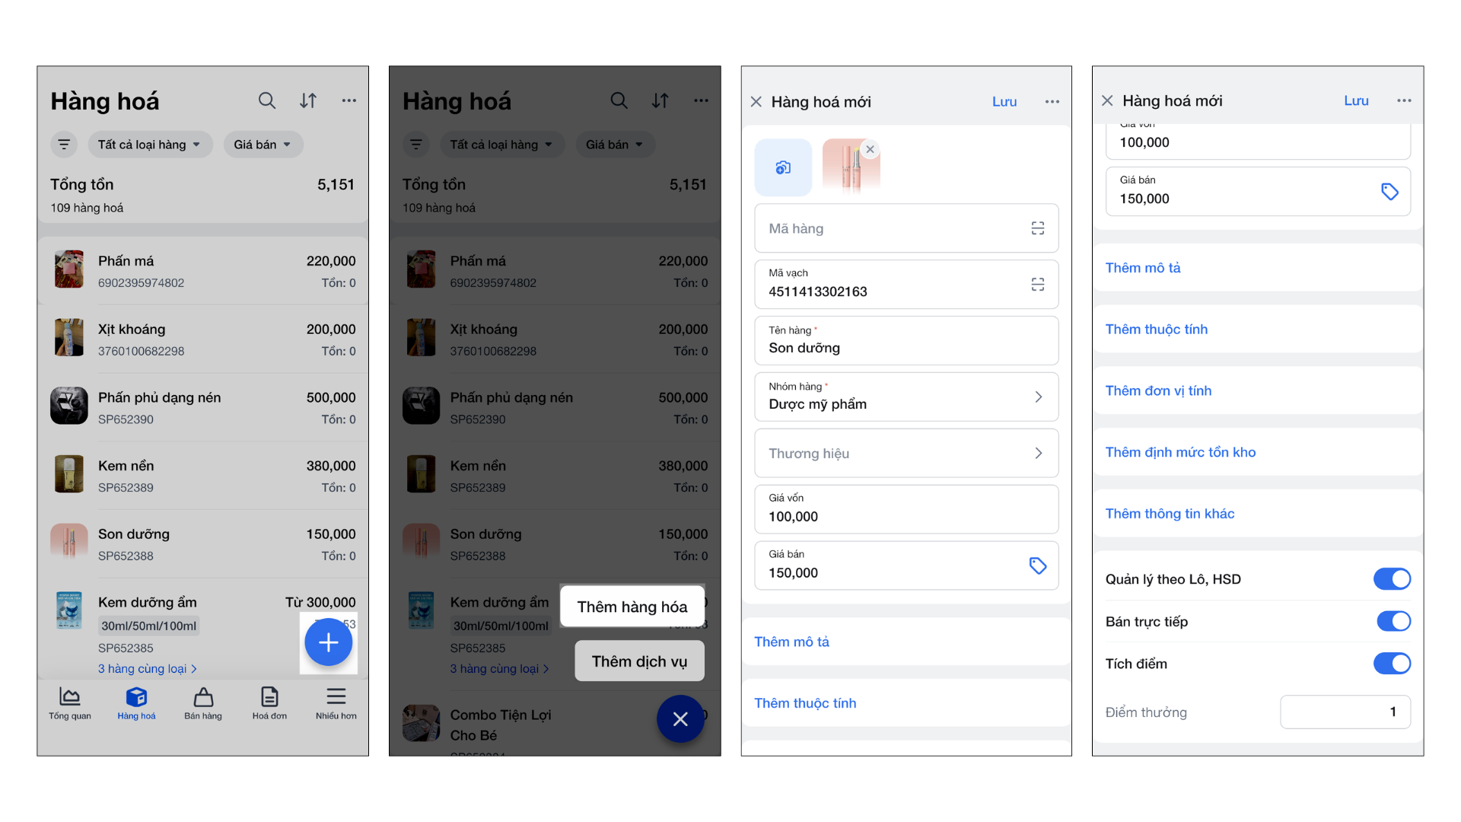Toggle Quản lý theo Lô, HSD switch
This screenshot has height=822, width=1461.
click(1392, 579)
